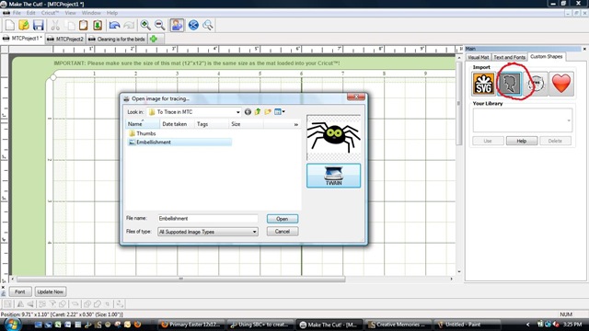The image size is (589, 331).
Task: Click the free gallery import icon
Action: (x=536, y=84)
